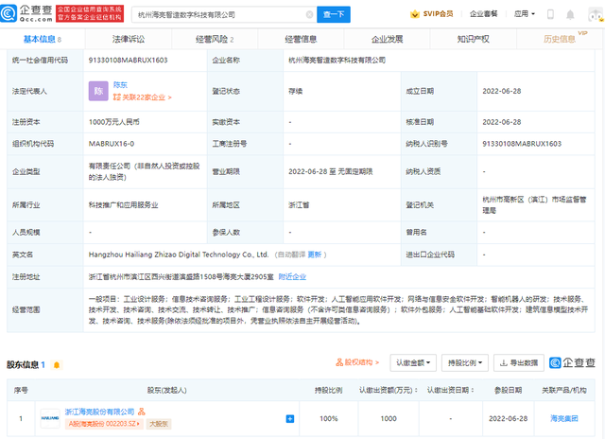Open the mobile phone icon in header
Image resolution: width=605 pixels, height=439 pixels.
click(550, 14)
